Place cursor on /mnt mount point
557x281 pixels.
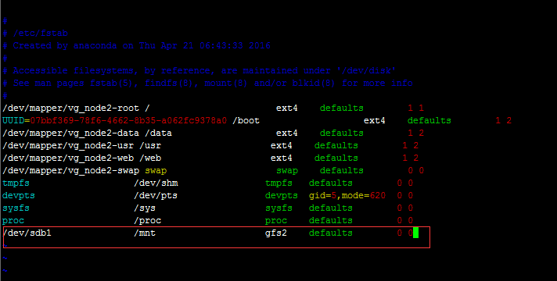coord(145,233)
